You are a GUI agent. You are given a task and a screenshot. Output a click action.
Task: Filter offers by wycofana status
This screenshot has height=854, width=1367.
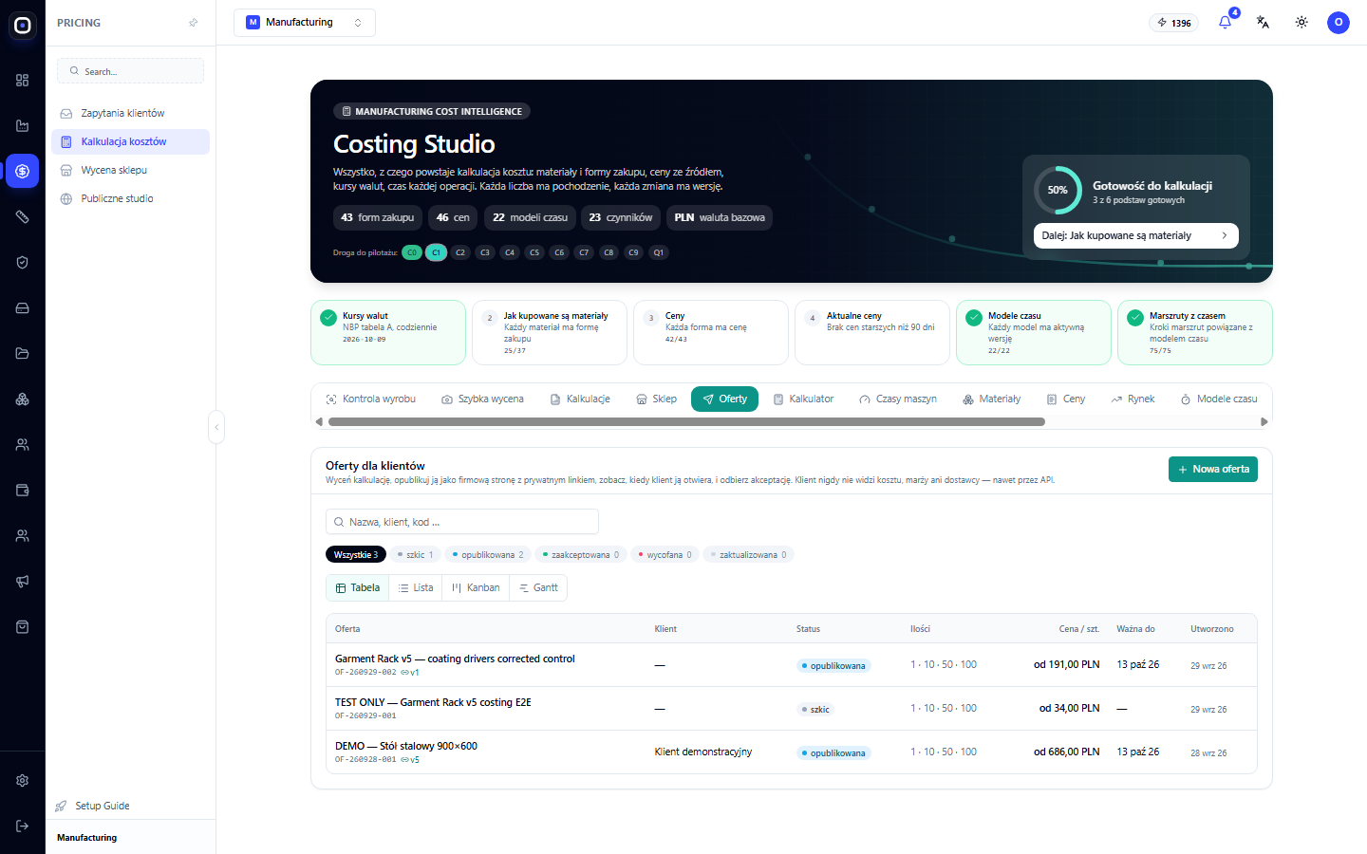[665, 555]
